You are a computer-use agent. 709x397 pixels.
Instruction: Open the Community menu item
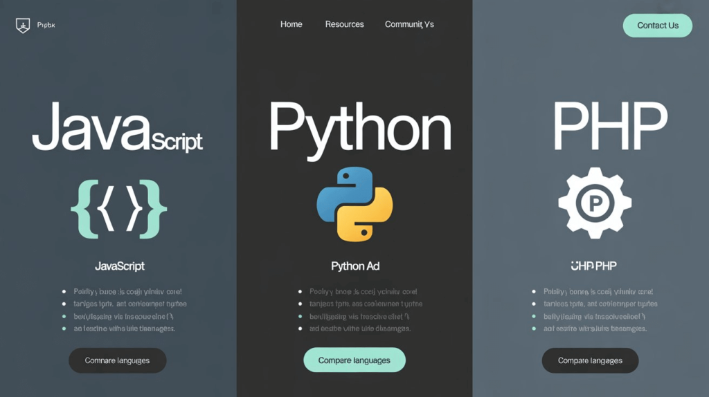point(409,24)
